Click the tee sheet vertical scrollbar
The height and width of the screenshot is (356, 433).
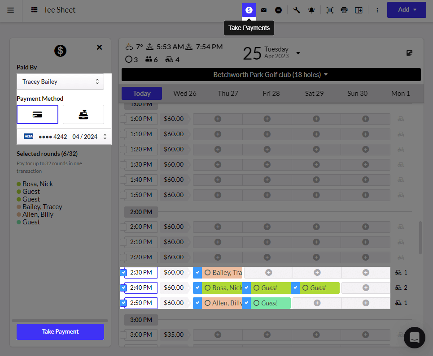click(420, 237)
